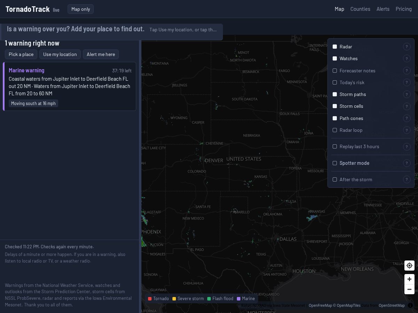The image size is (418, 313).
Task: Click the Moving south at 16 mph tag
Action: [33, 103]
